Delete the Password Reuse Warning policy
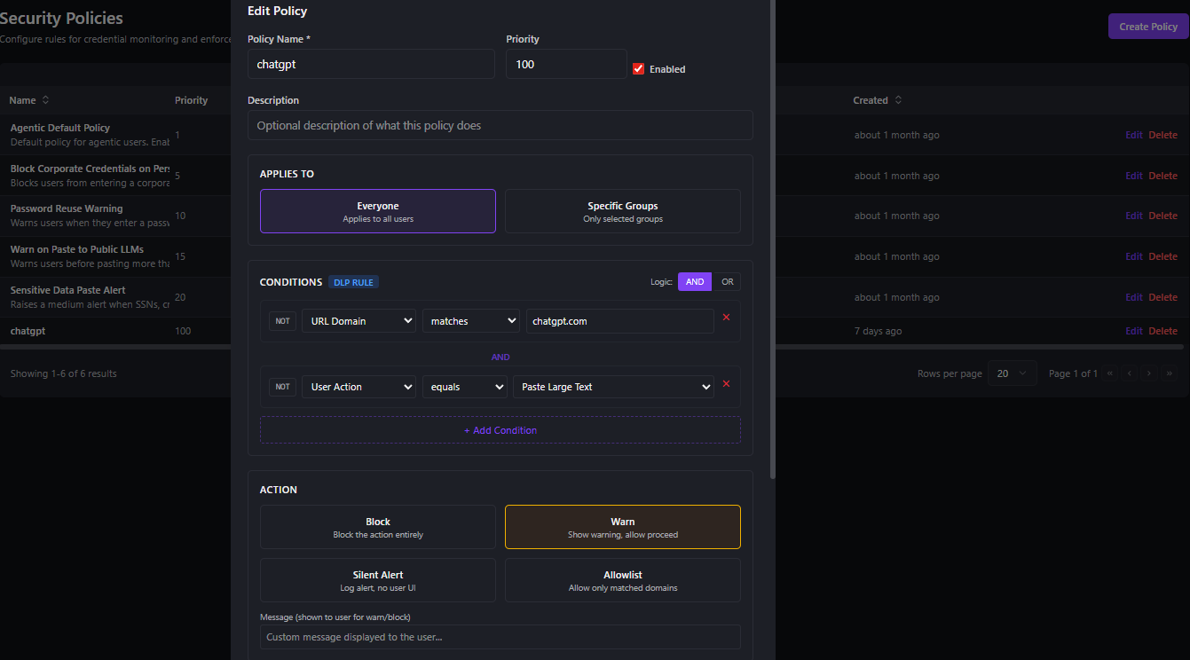Viewport: 1190px width, 660px height. coord(1163,216)
